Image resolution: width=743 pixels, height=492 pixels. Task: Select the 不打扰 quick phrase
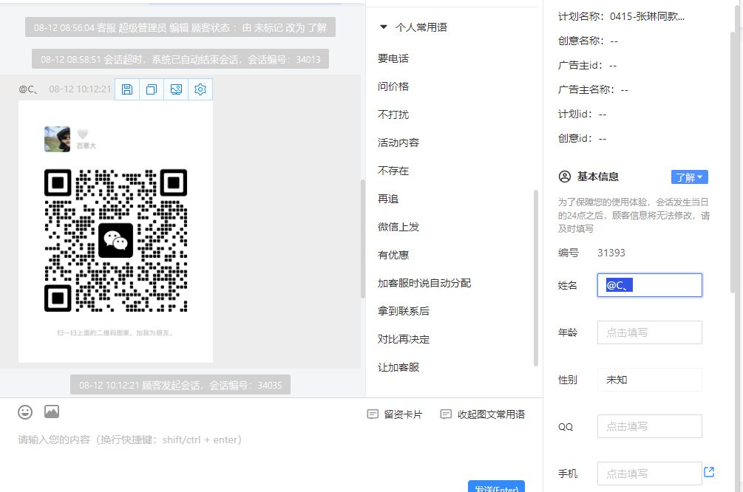click(393, 115)
